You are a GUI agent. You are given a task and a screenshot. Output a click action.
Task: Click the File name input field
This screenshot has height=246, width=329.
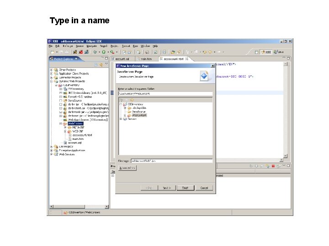coord(172,161)
